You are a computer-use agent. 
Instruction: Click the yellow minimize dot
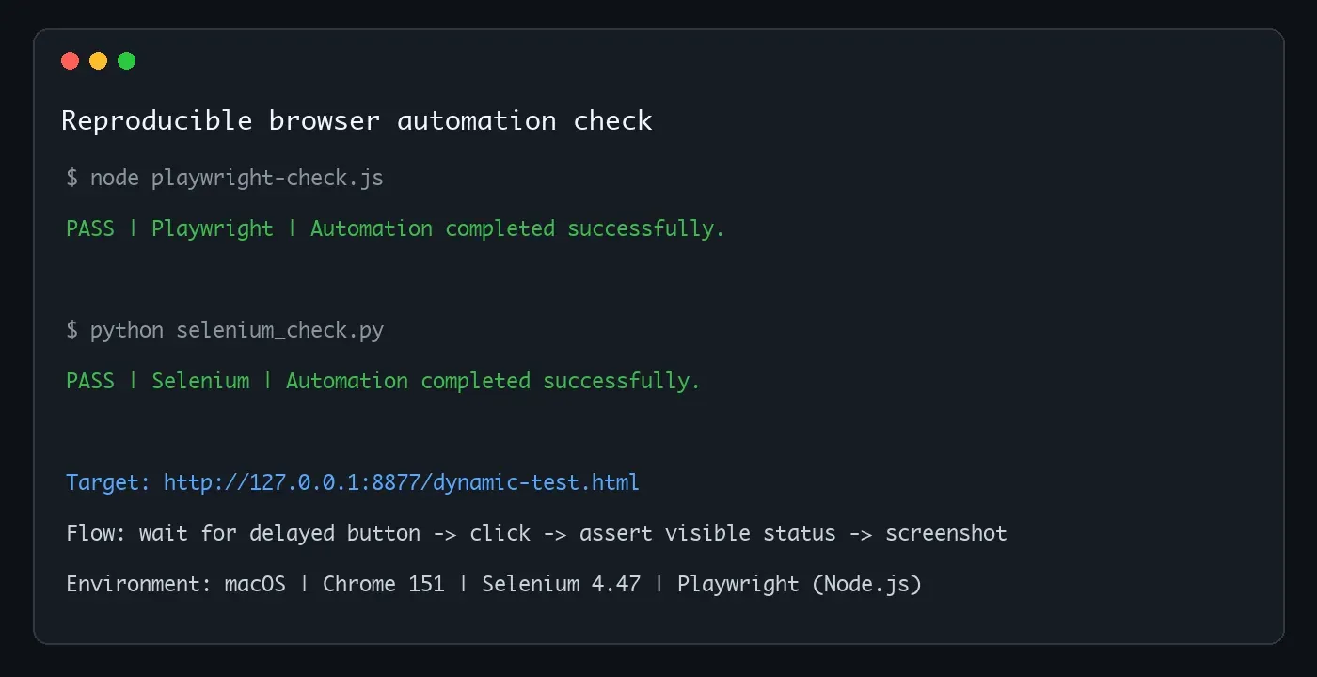pyautogui.click(x=99, y=61)
